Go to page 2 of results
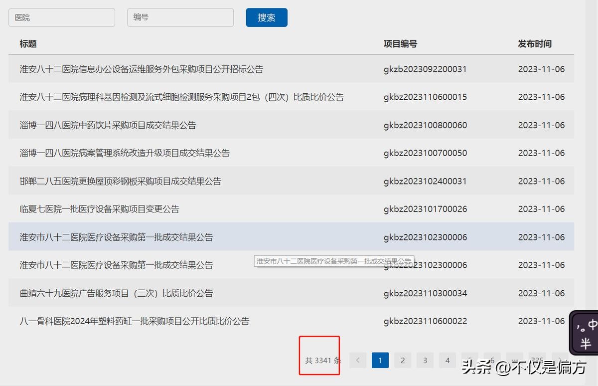 pyautogui.click(x=403, y=360)
